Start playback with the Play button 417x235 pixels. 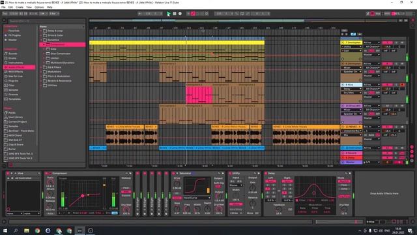point(169,14)
